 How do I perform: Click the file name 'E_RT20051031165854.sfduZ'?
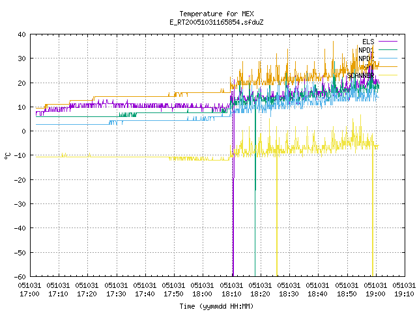(216, 22)
